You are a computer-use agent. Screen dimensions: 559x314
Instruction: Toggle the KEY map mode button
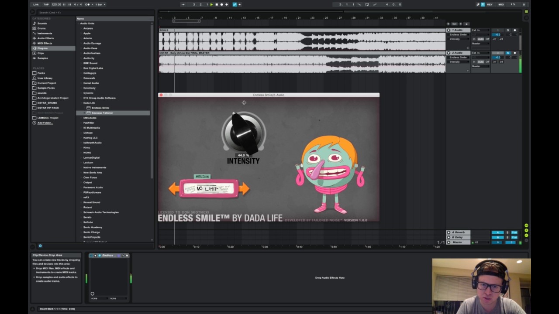click(x=490, y=4)
